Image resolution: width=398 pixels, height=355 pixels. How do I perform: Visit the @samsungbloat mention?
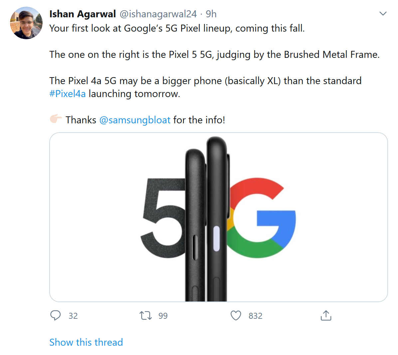pyautogui.click(x=135, y=120)
